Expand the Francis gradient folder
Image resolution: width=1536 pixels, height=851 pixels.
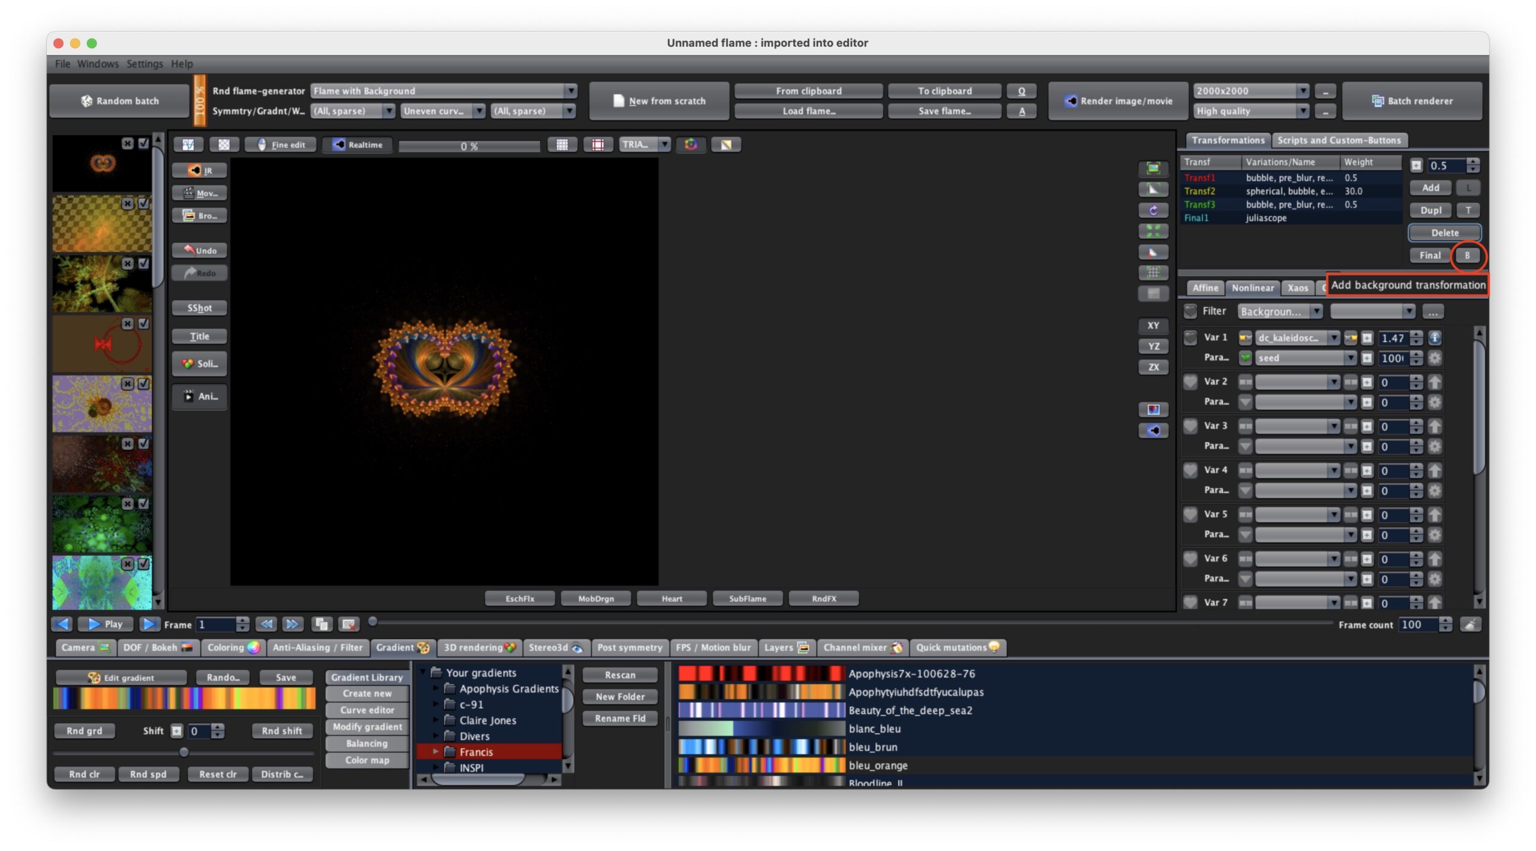[436, 751]
